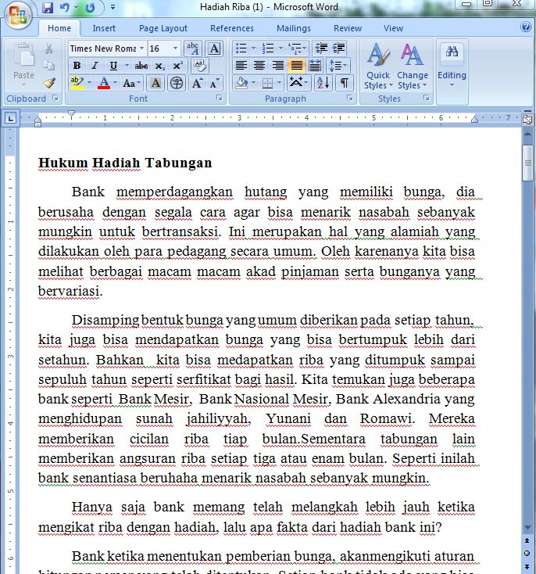Click the Quick Styles button

(x=378, y=67)
